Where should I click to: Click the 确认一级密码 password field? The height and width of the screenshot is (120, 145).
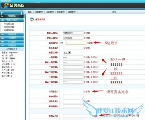[73, 62]
